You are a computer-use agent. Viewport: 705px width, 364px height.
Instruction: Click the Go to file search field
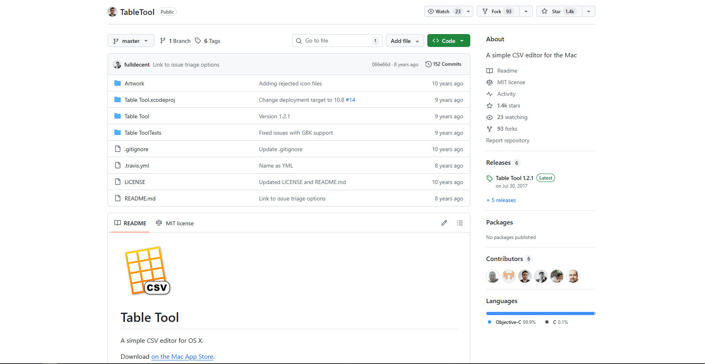coord(337,41)
